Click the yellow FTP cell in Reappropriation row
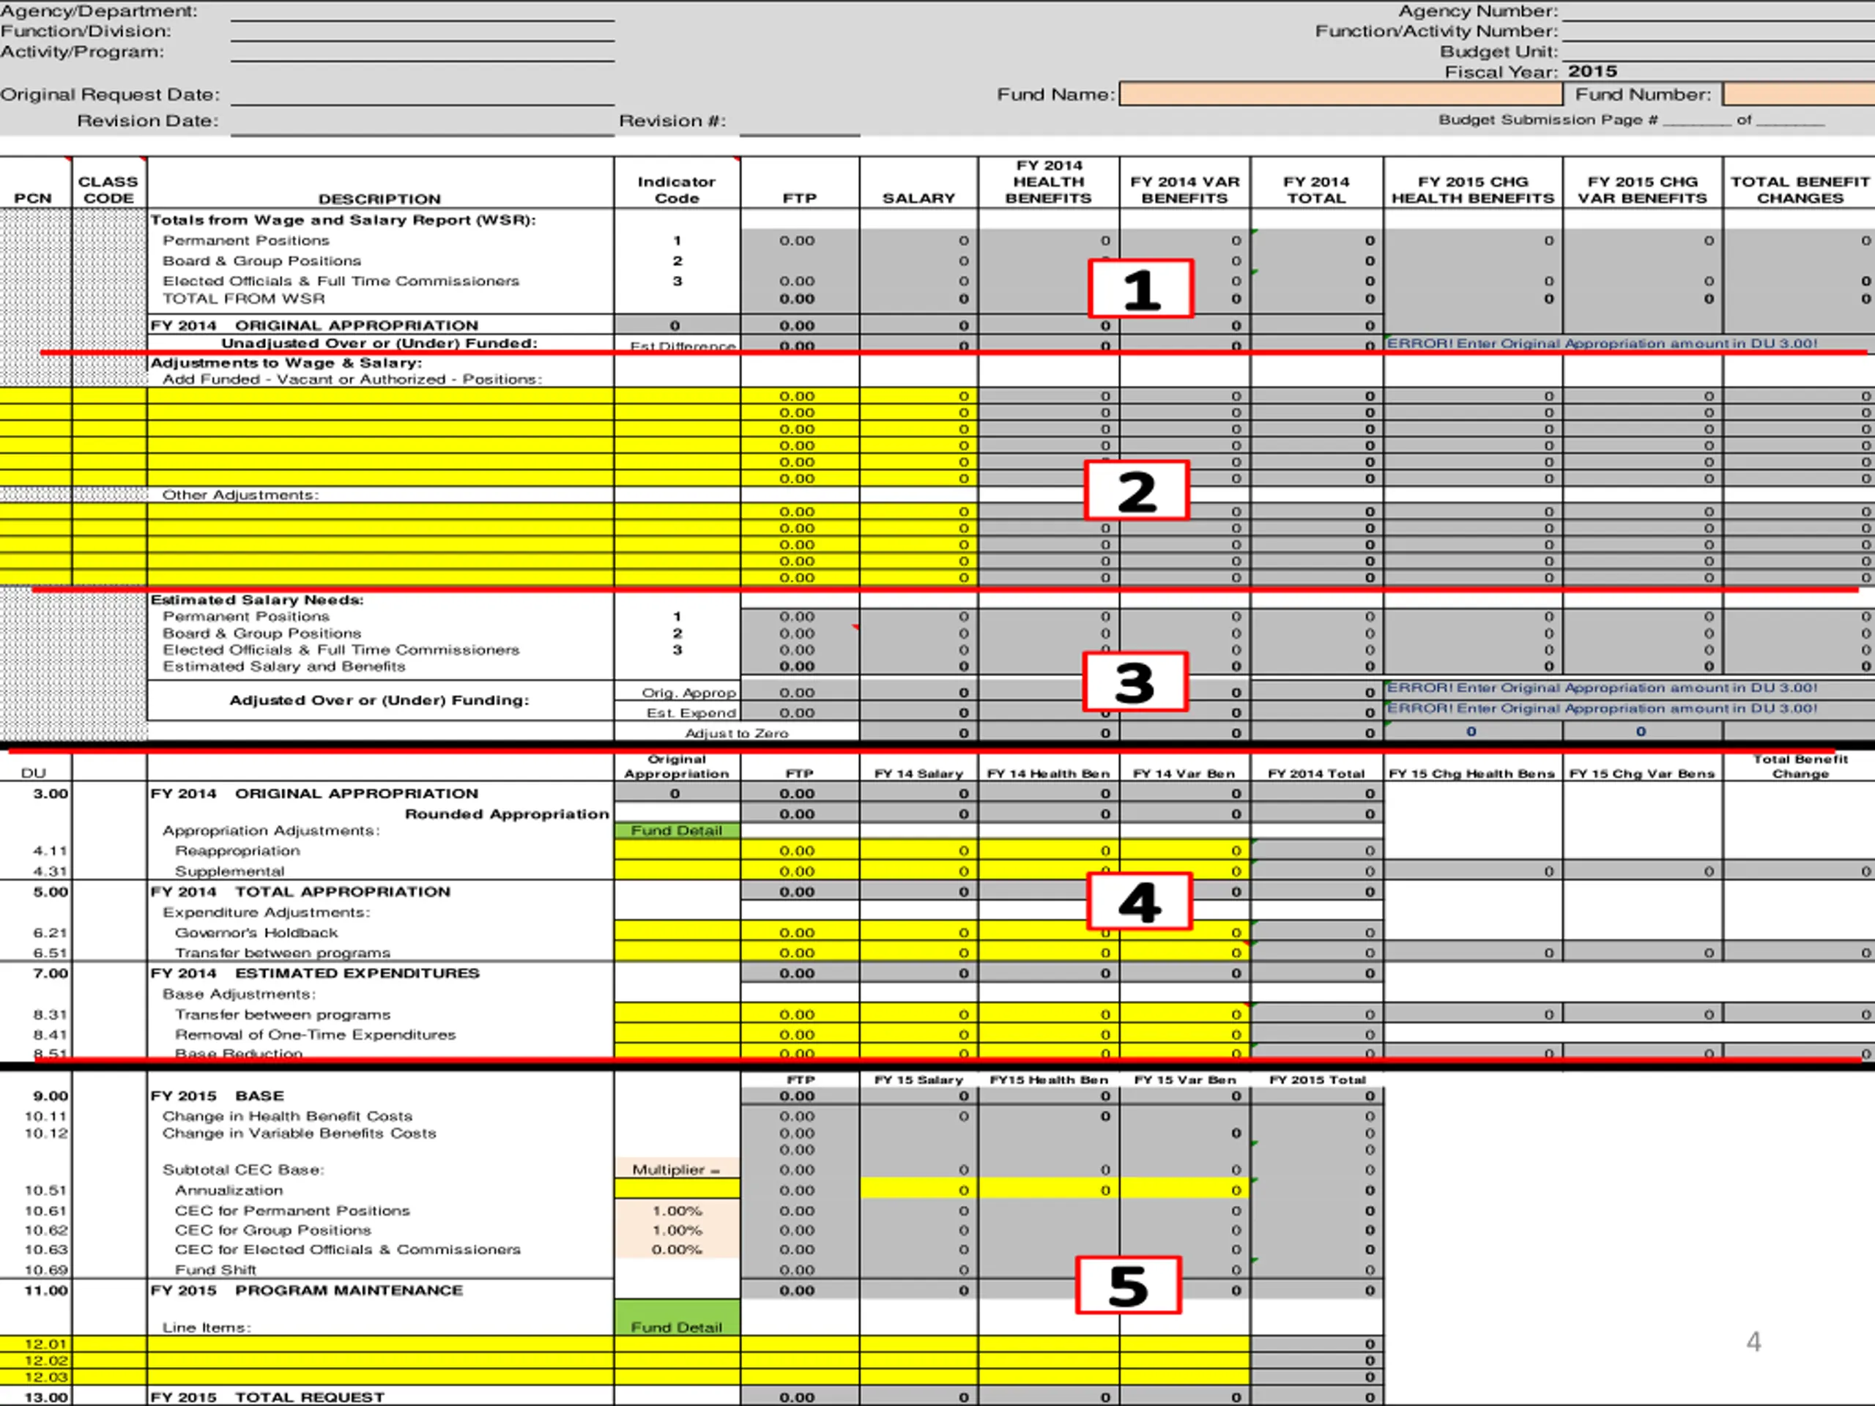 [799, 850]
